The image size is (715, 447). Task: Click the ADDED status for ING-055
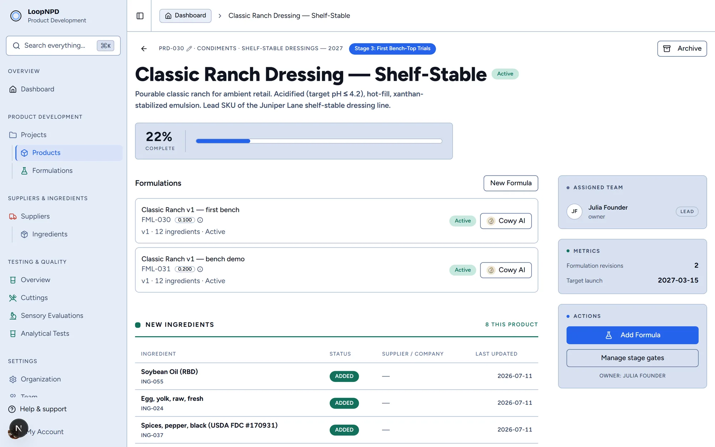[x=344, y=376]
